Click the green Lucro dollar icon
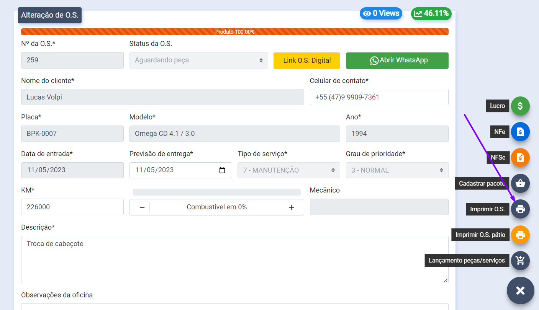The width and height of the screenshot is (539, 310). tap(520, 106)
